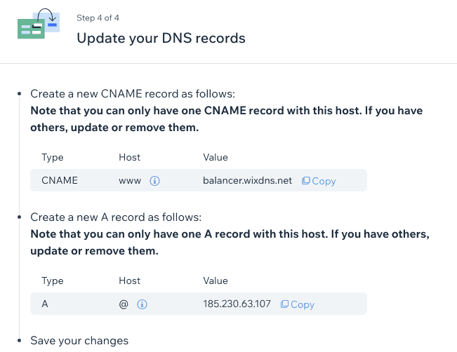Click info icon next to @ host
This screenshot has height=352, width=457.
coord(142,304)
